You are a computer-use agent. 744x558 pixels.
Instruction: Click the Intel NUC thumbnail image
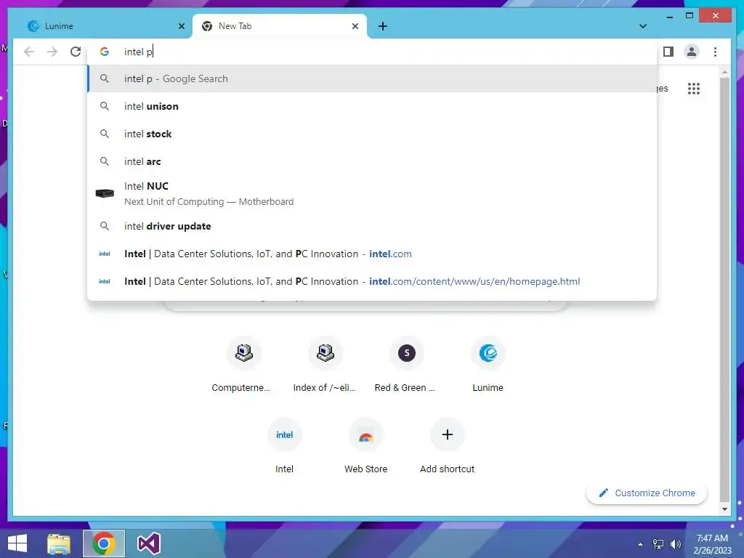click(105, 193)
